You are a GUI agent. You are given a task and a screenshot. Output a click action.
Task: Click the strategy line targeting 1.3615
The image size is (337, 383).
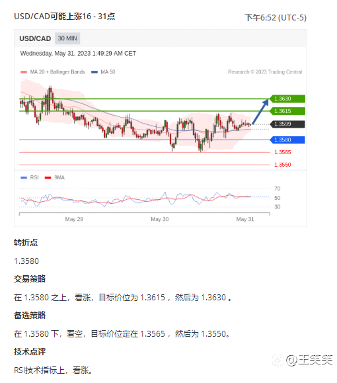tap(123, 298)
